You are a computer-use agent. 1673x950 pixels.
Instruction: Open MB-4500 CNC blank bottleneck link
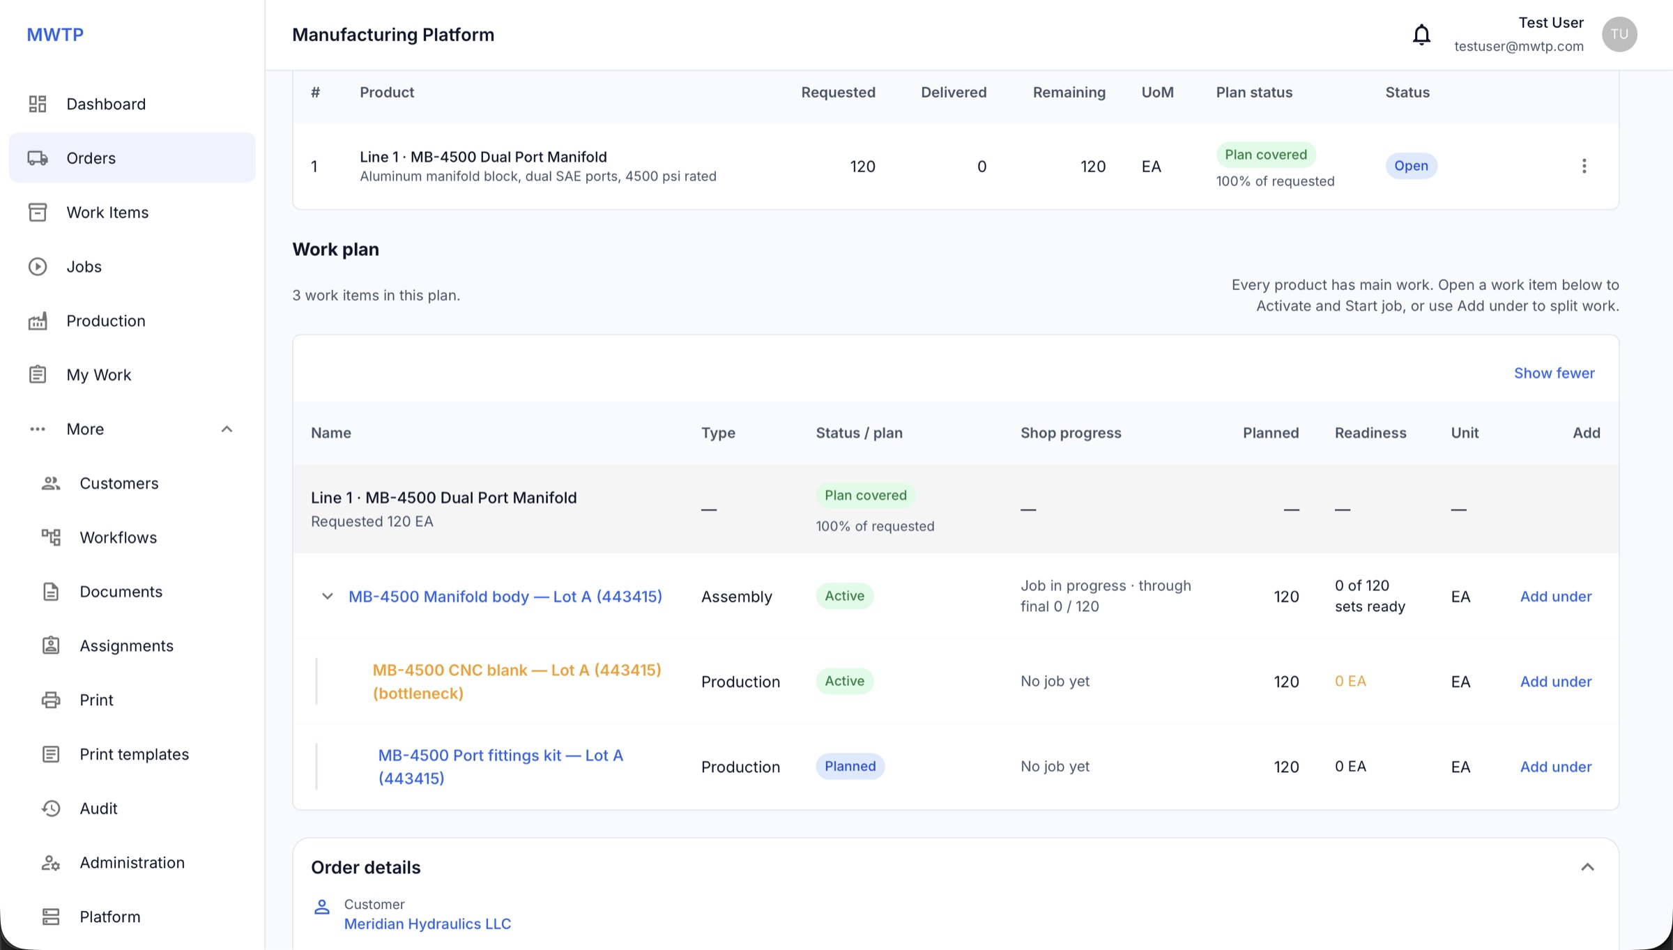pos(517,682)
